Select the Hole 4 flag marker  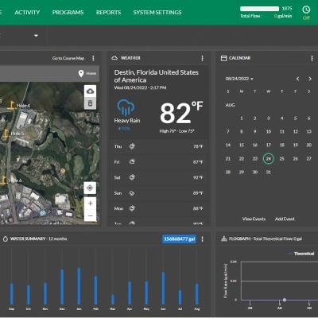[11, 105]
